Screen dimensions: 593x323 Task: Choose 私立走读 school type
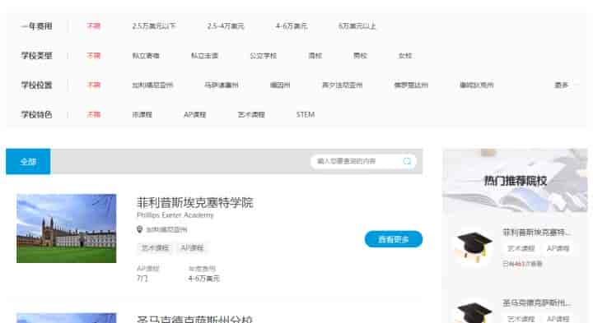pos(204,55)
